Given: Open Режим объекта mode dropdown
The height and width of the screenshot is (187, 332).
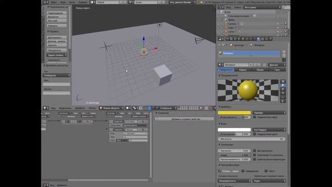Looking at the screenshot, I should 112,108.
